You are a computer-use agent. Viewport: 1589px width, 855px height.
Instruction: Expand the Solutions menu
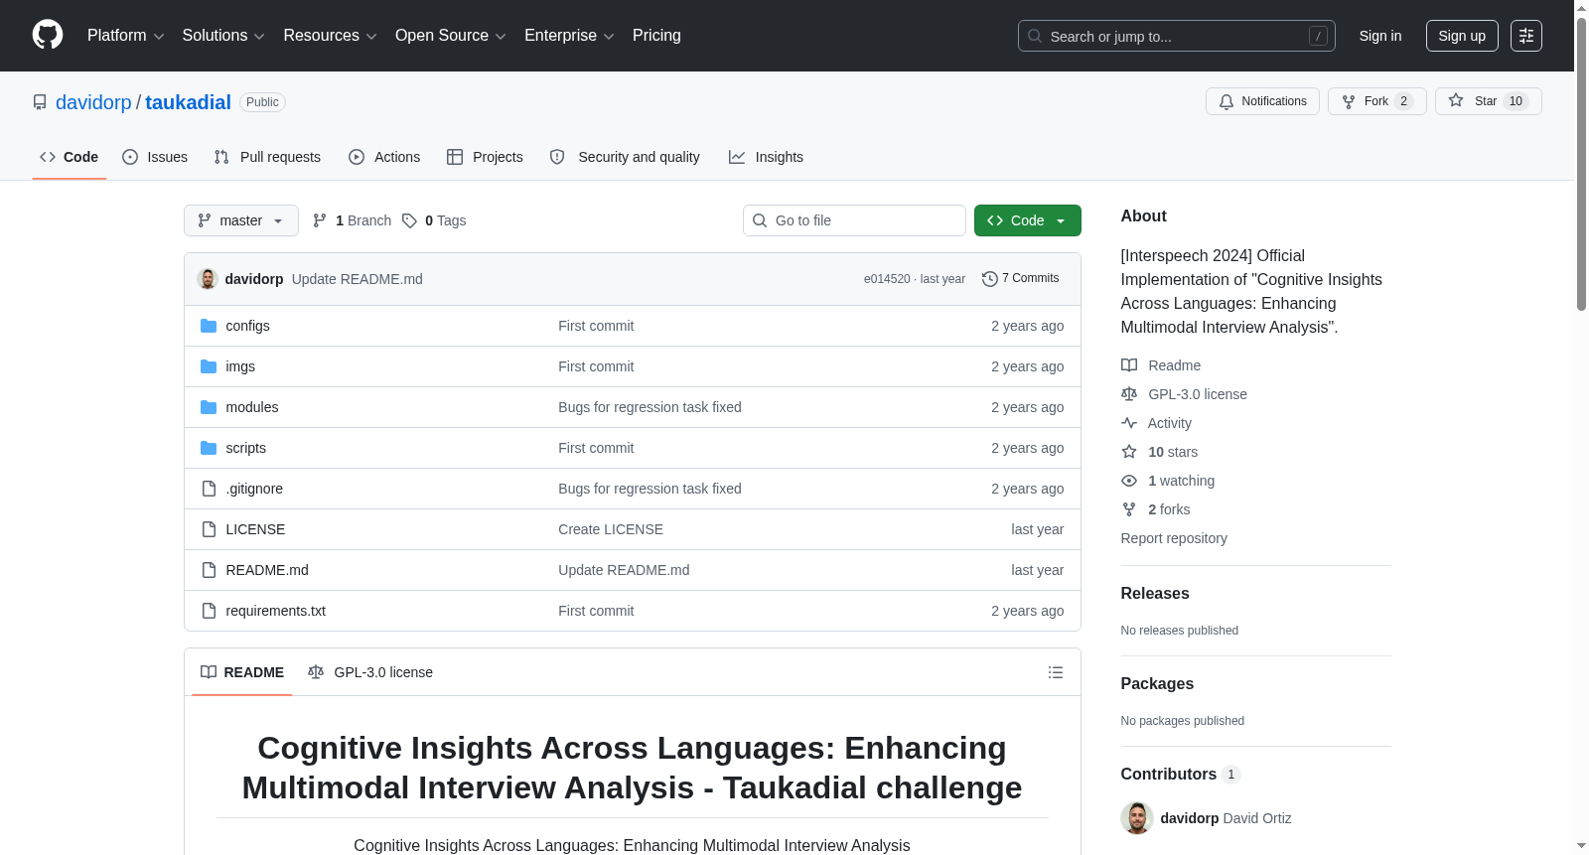[x=223, y=36]
